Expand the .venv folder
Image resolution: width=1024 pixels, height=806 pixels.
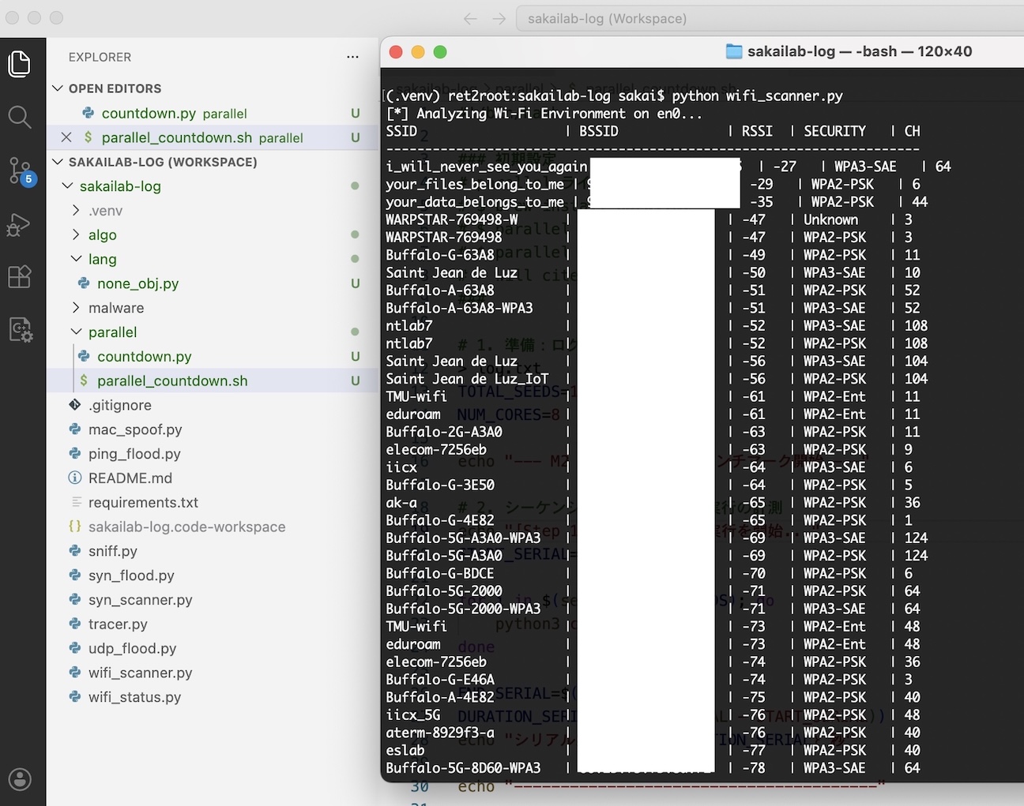tap(76, 211)
